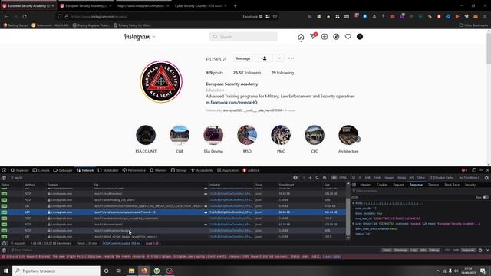Viewport: 491px width, 276px height.
Task: Switch to Console tab in DevTools
Action: pos(41,170)
